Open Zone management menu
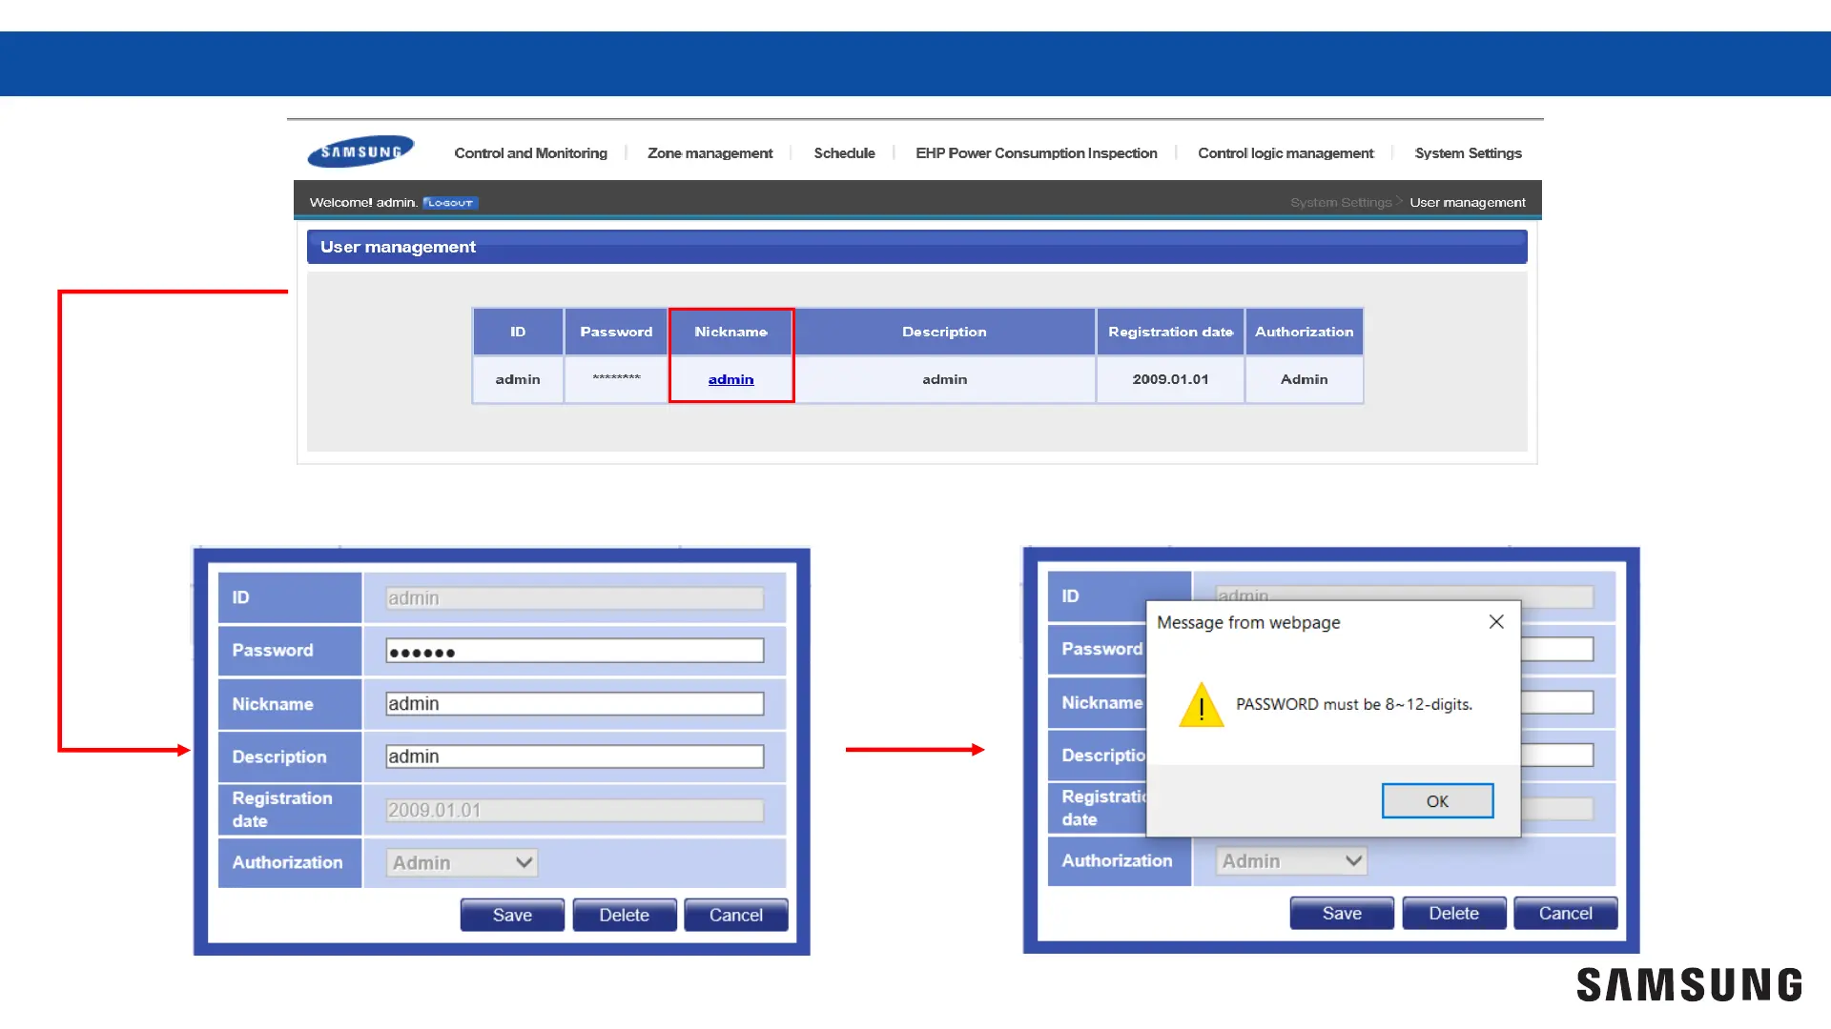The image size is (1831, 1029). click(x=710, y=153)
